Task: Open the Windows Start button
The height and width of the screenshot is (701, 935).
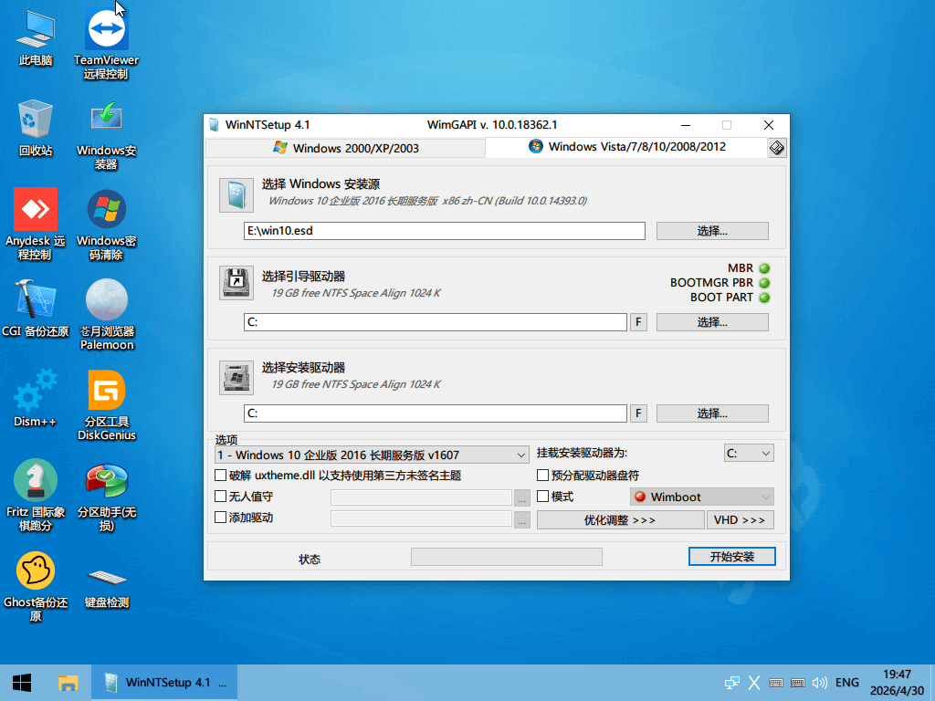Action: pos(22,683)
